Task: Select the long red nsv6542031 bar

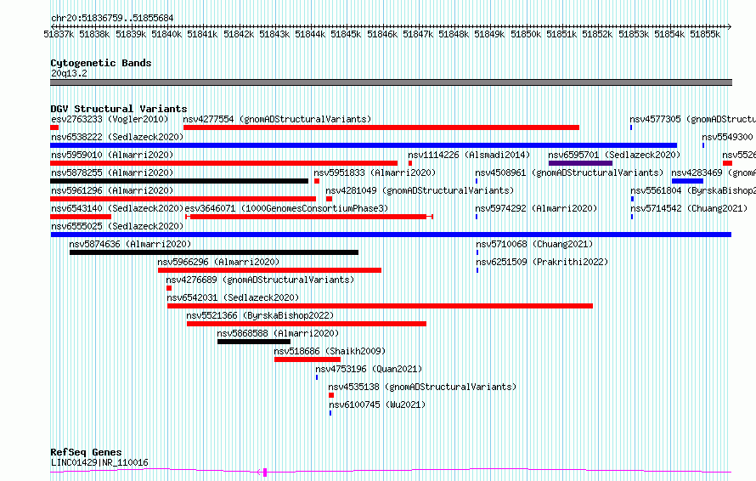Action: [x=380, y=306]
